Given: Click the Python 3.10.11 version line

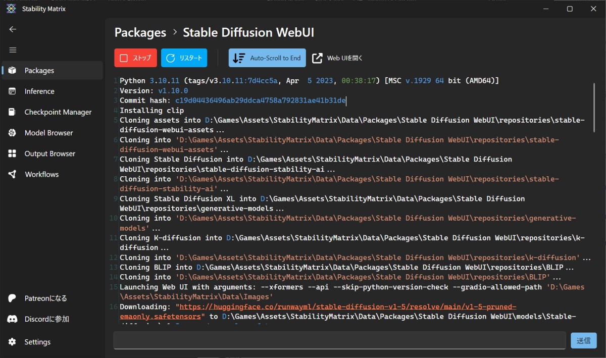Looking at the screenshot, I should click(x=309, y=81).
